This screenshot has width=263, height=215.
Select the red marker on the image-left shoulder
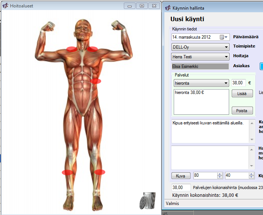pyautogui.click(x=72, y=49)
